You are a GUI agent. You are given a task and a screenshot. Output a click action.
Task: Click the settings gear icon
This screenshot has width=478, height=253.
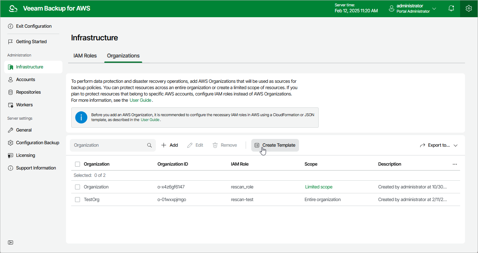coord(469,8)
